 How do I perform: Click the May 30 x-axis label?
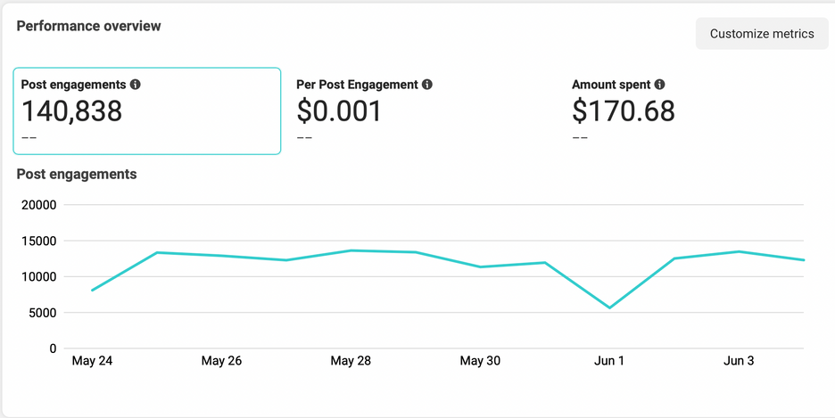point(480,361)
